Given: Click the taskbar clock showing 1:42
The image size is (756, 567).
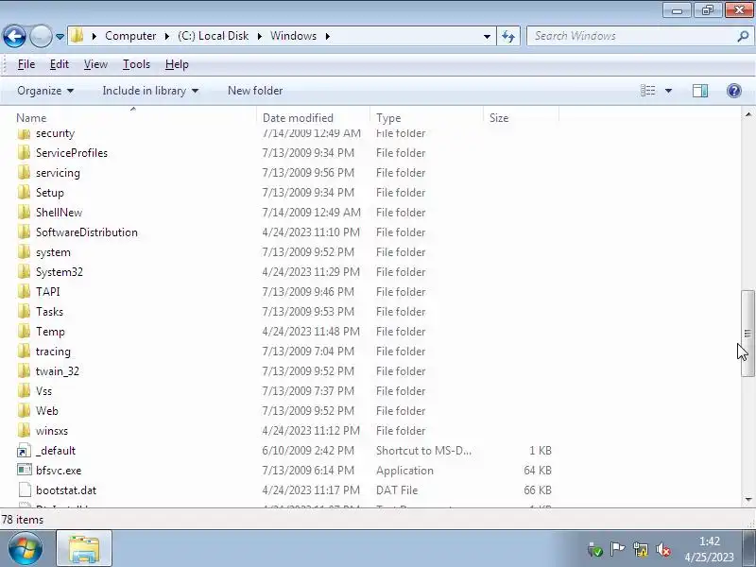Looking at the screenshot, I should 709,549.
